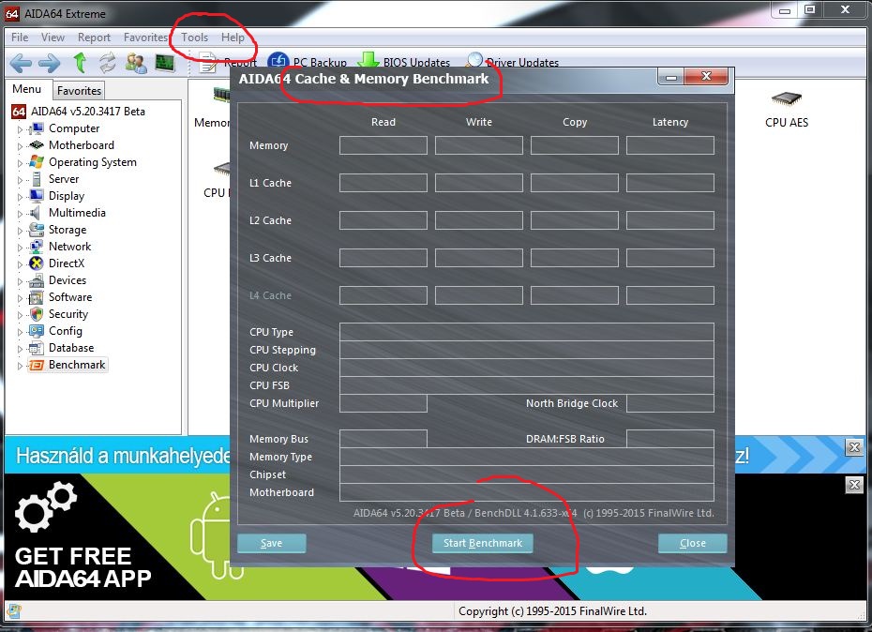Open the View menu
This screenshot has height=632, width=872.
pyautogui.click(x=53, y=38)
